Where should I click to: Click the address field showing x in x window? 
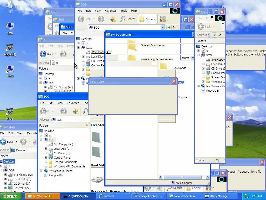63,63
